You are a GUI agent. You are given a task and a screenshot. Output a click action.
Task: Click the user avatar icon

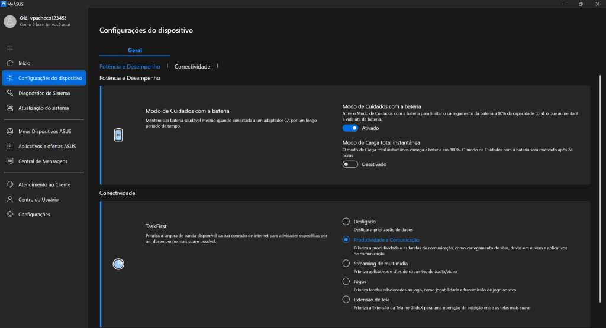(x=9, y=21)
